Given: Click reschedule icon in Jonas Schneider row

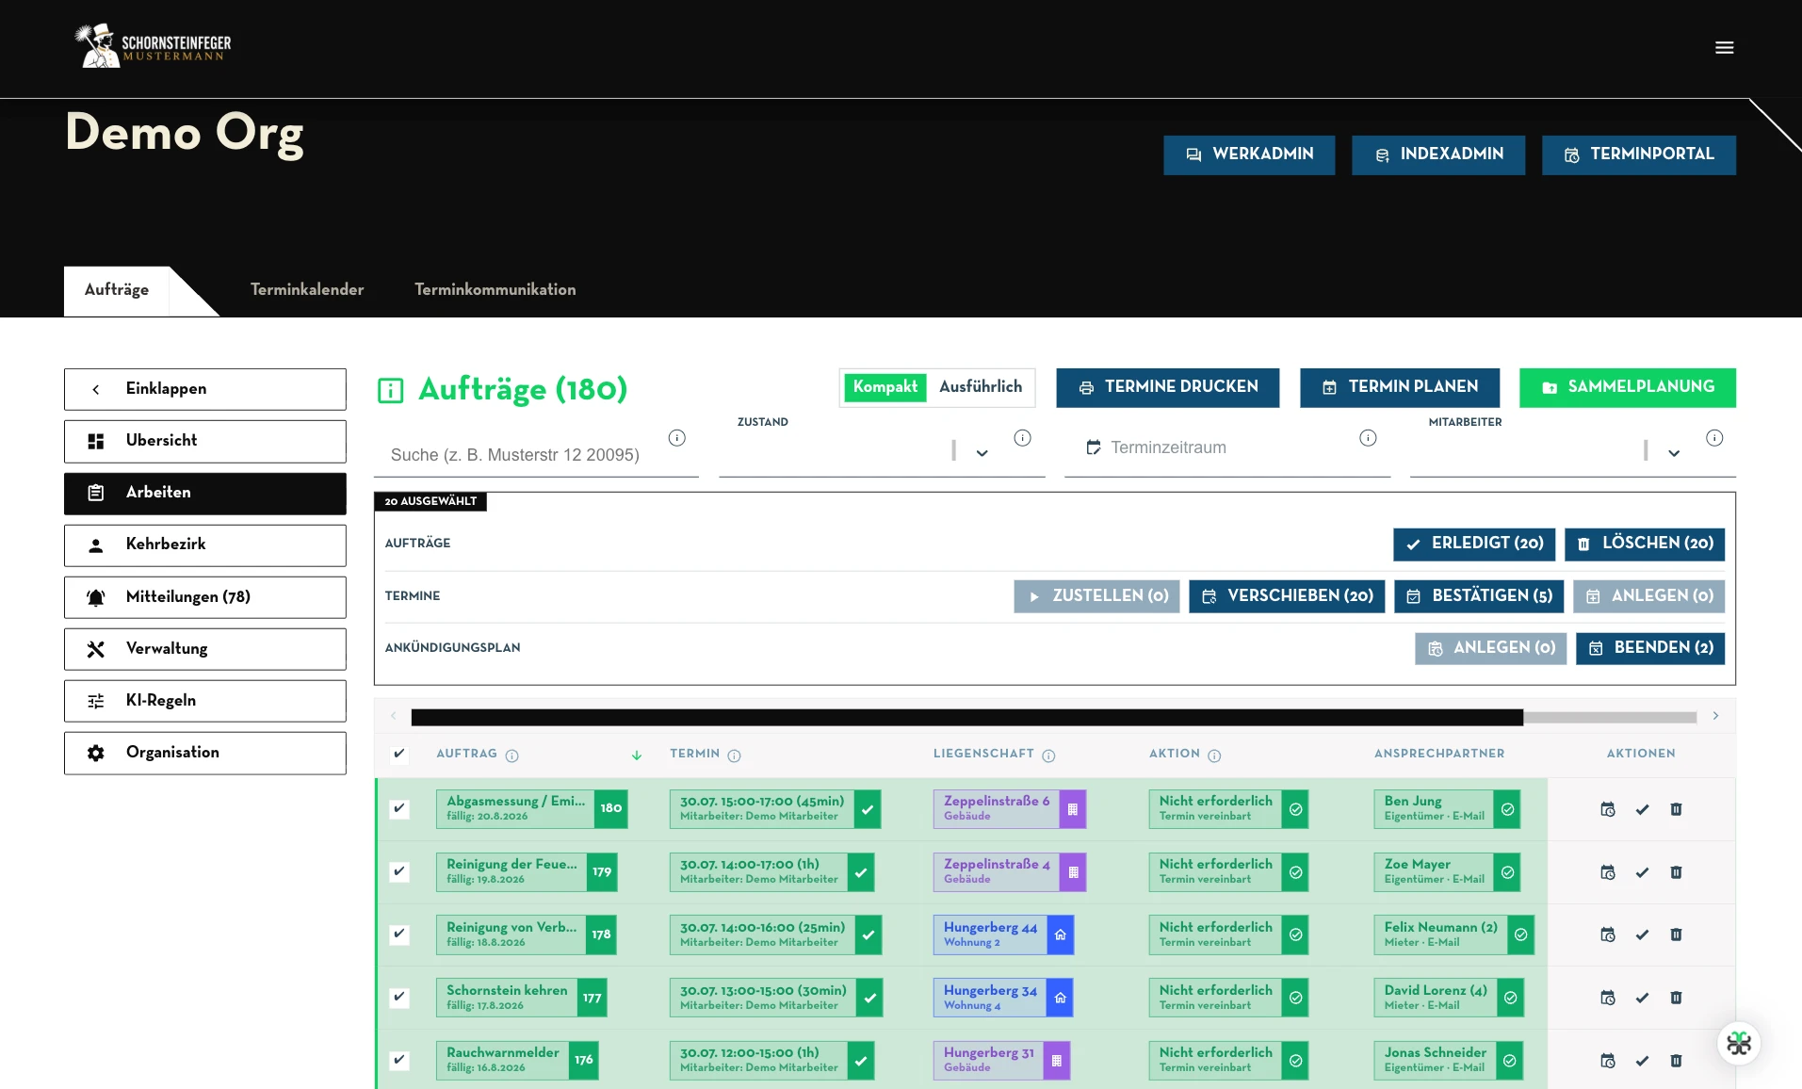Looking at the screenshot, I should 1608,1061.
